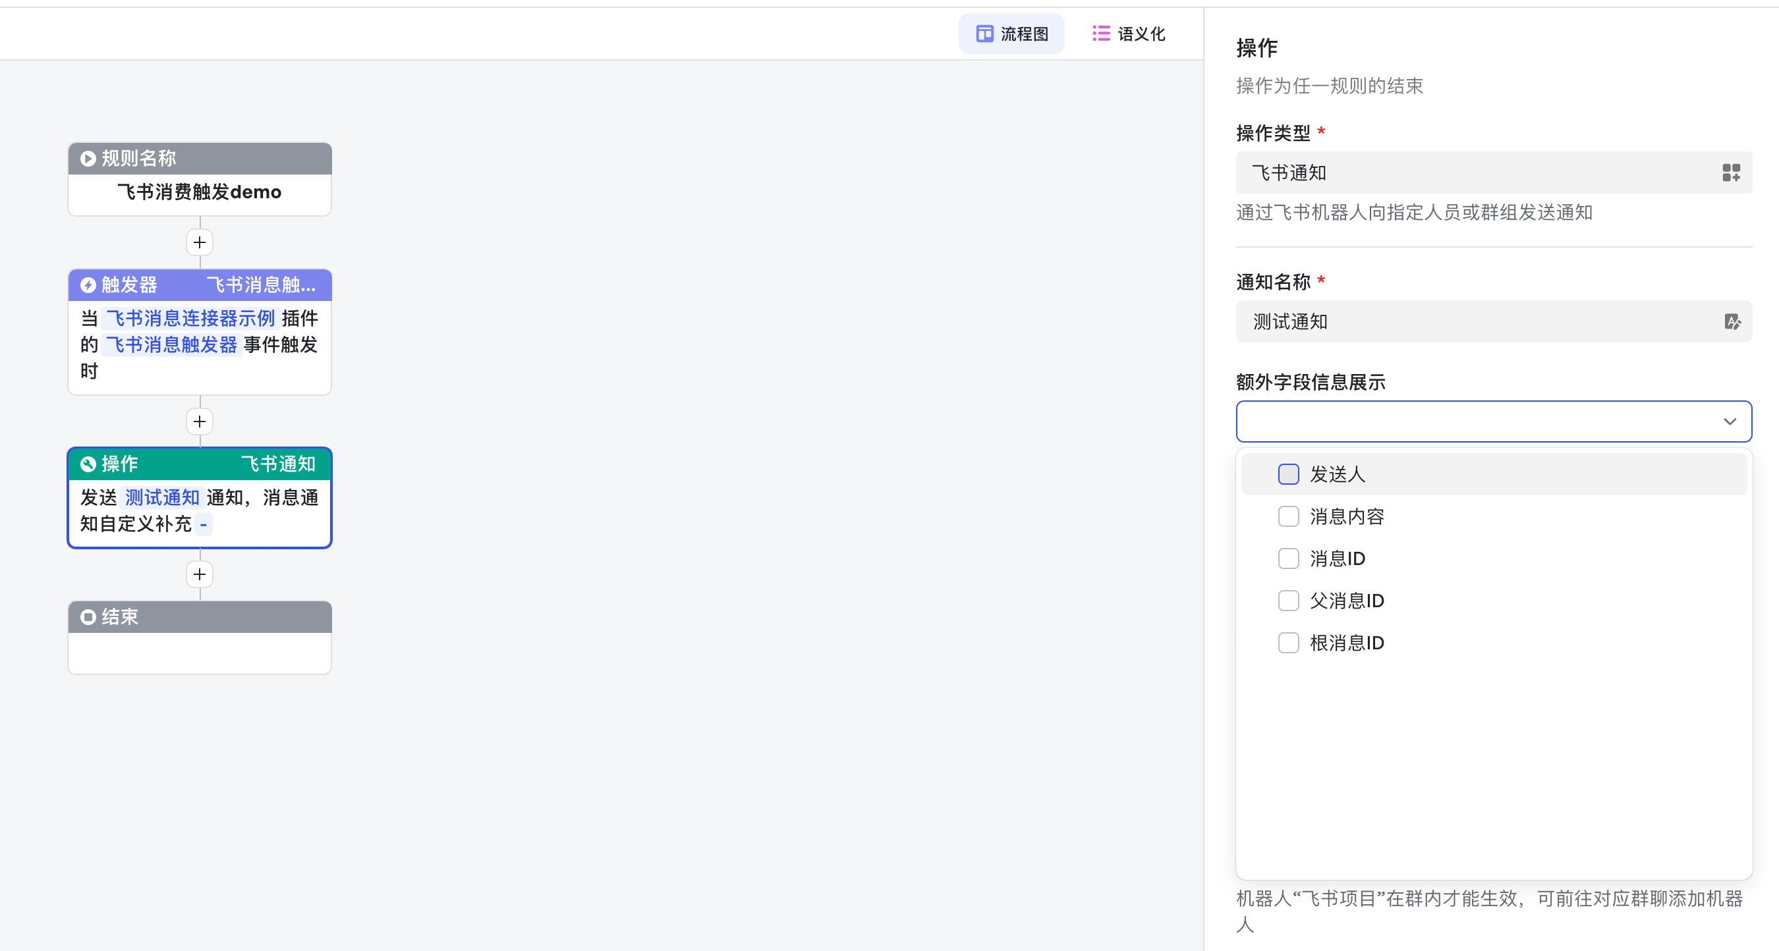Viewport: 1779px width, 951px height.
Task: Click the grid-plus icon in 操作类型 field
Action: pyautogui.click(x=1731, y=173)
